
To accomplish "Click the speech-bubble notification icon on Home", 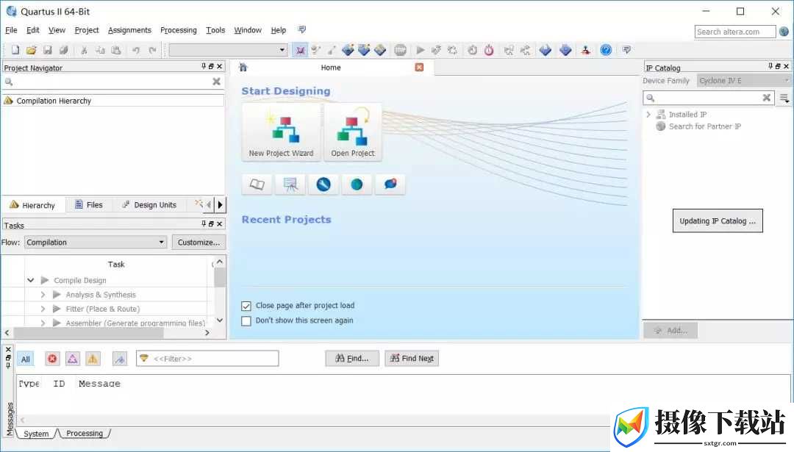I will coord(390,184).
